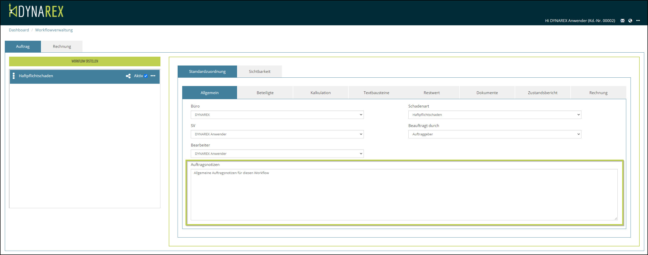
Task: Go to the Dashboard breadcrumb link
Action: 19,30
